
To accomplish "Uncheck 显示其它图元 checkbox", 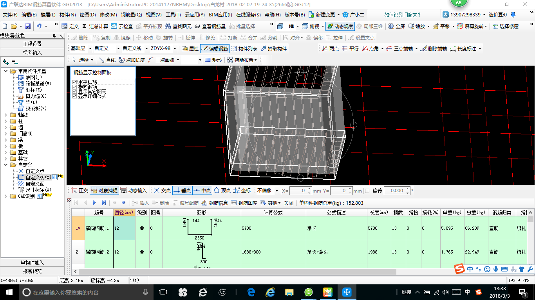I will point(74,91).
